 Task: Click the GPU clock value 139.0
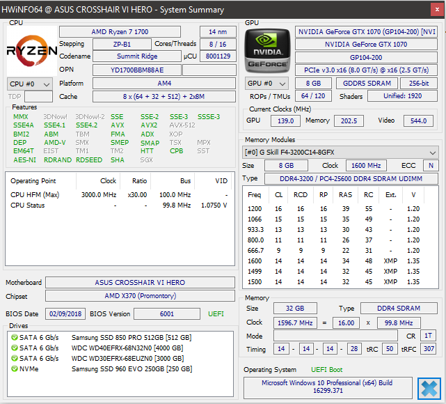point(285,121)
